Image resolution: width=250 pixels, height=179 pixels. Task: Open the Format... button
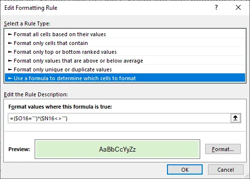coord(223,149)
